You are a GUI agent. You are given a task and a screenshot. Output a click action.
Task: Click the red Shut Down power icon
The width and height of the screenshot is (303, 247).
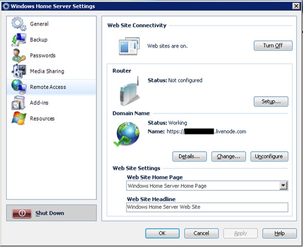pyautogui.click(x=22, y=213)
